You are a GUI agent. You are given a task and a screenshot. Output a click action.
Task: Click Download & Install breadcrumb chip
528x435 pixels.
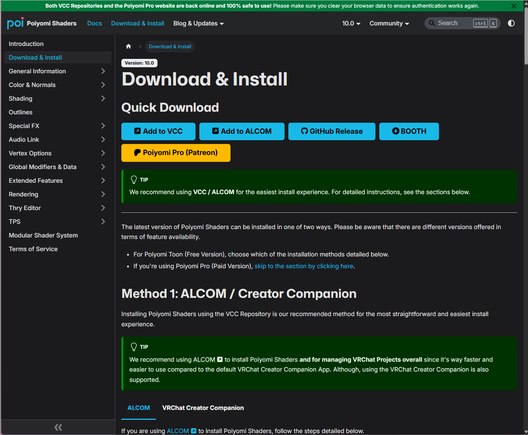(x=170, y=46)
